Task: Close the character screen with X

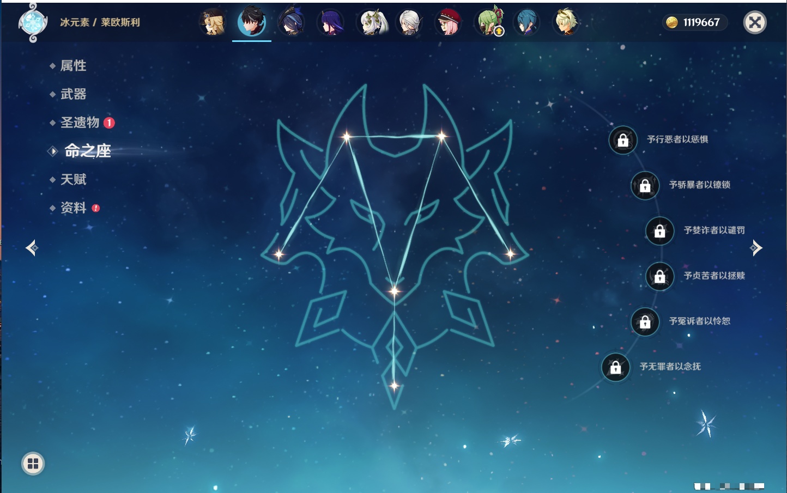Action: coord(755,22)
